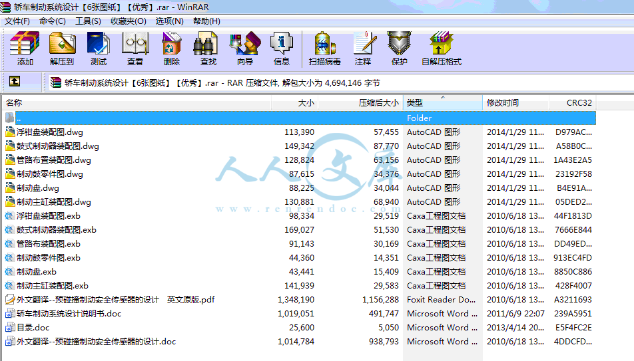
Task: Sort by the 修改时间 column header
Action: pos(516,103)
